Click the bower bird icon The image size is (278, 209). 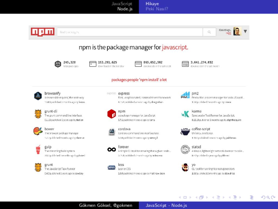pyautogui.click(x=38, y=131)
